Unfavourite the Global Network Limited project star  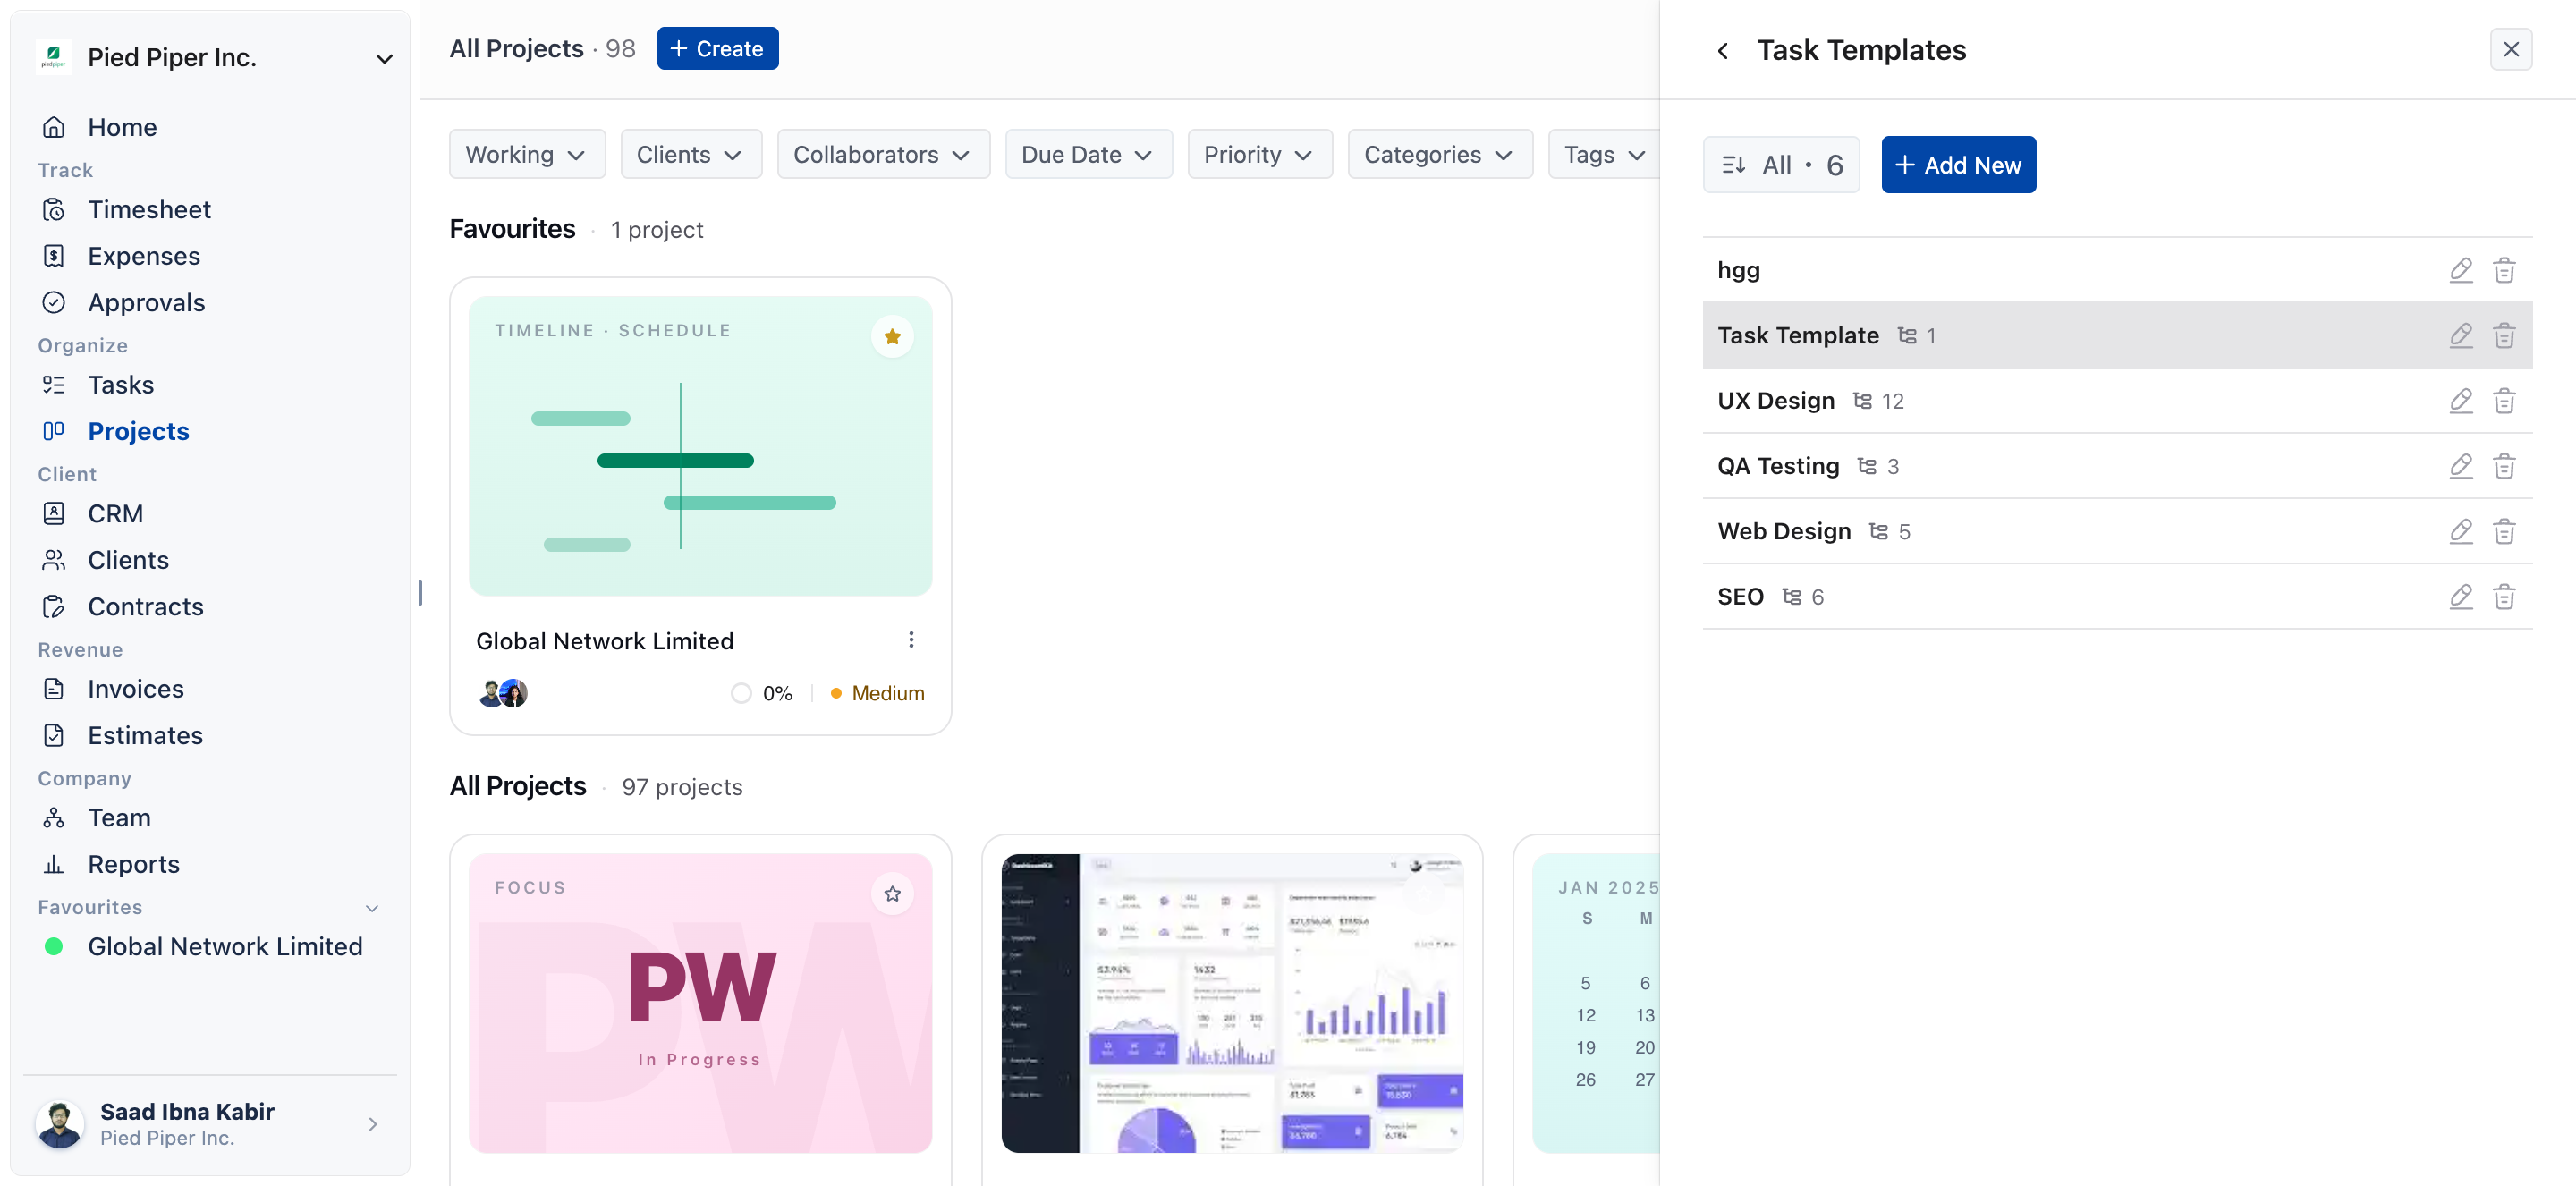(892, 336)
